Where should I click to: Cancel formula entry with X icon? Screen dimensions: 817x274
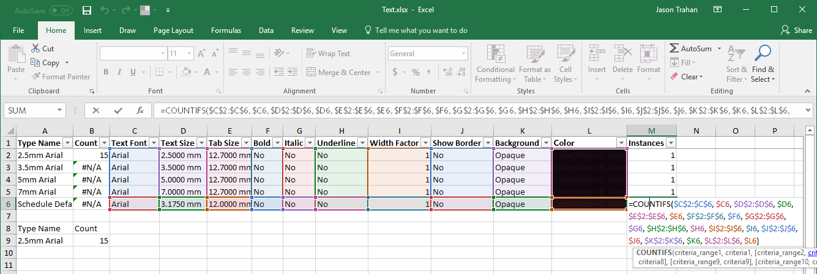(96, 110)
